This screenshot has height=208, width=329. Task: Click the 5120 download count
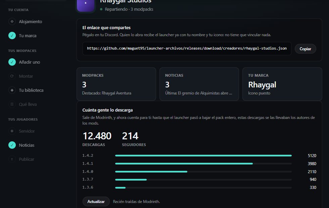click(x=312, y=156)
